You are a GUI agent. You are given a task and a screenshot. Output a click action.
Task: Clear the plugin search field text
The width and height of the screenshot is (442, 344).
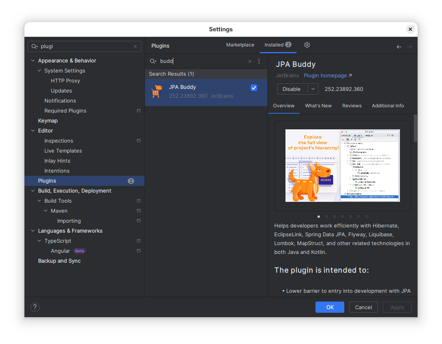click(x=250, y=61)
